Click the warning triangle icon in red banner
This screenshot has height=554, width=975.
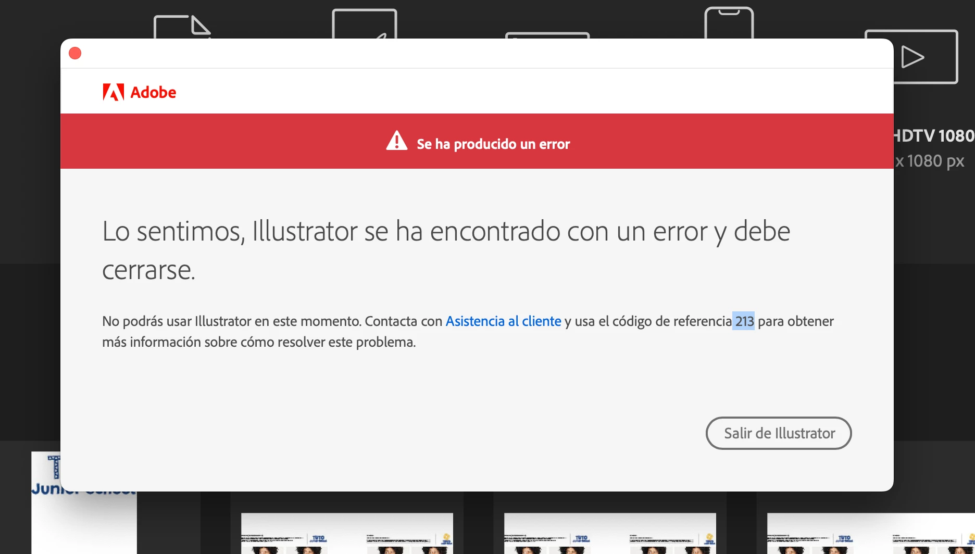pyautogui.click(x=397, y=141)
